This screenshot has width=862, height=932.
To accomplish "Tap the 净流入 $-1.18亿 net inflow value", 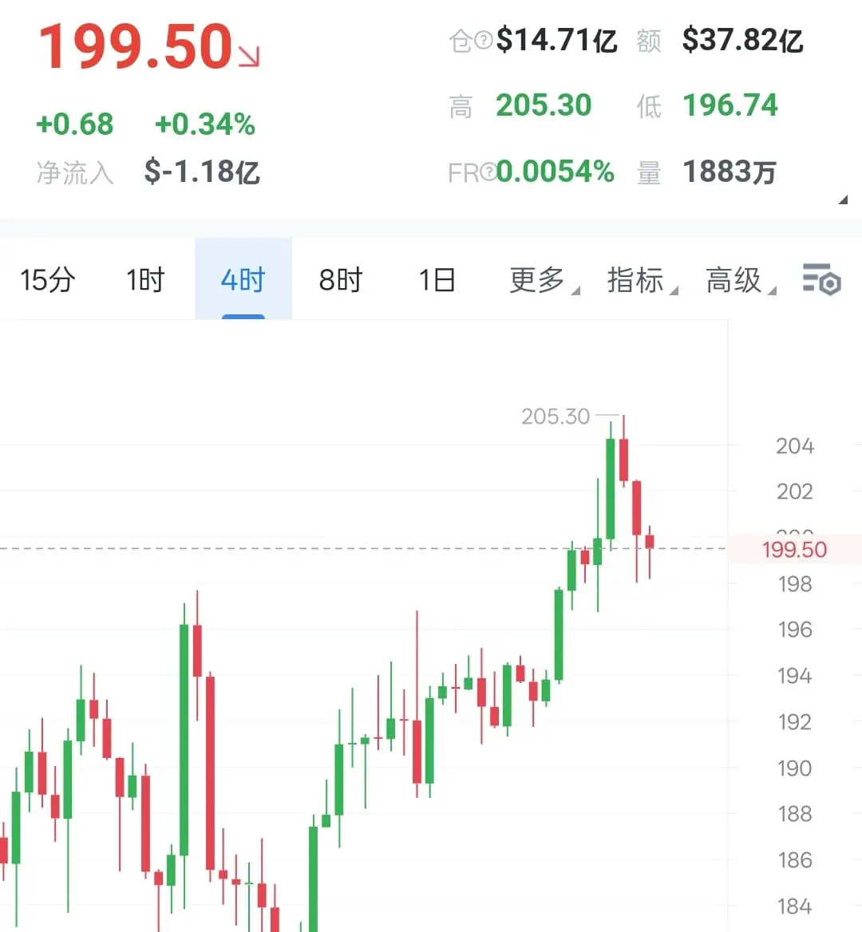I will pyautogui.click(x=202, y=172).
